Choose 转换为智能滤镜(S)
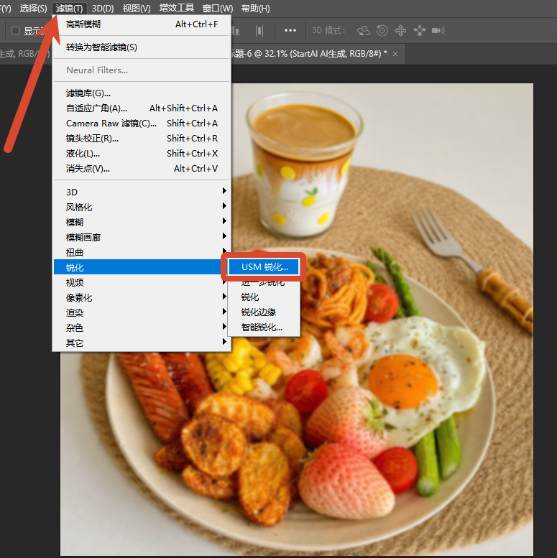 142,47
